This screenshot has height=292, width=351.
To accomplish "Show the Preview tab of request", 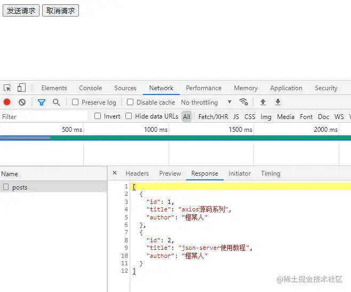I will (170, 173).
